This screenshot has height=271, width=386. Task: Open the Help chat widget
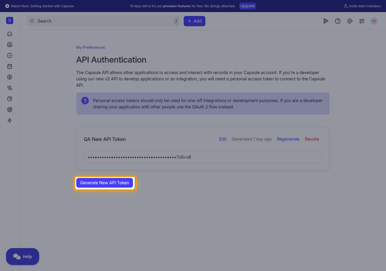coord(23,257)
